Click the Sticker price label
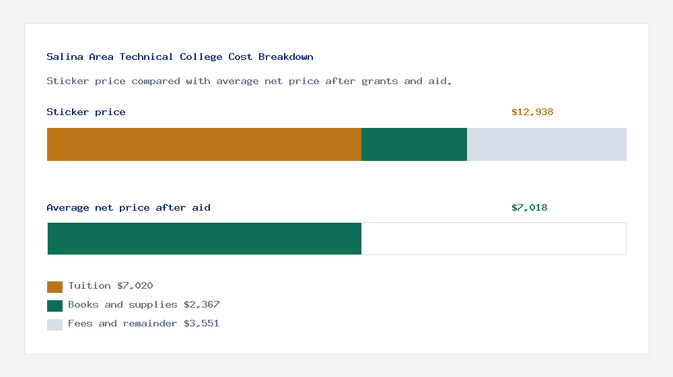 [x=86, y=112]
